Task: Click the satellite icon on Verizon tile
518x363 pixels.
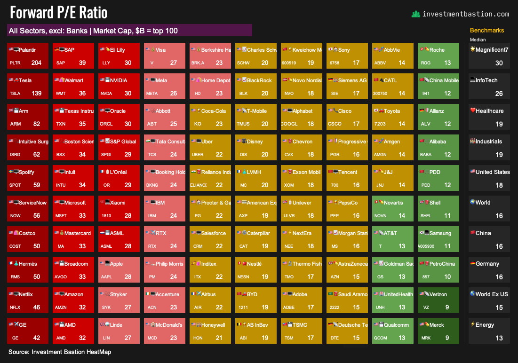Action: (x=426, y=294)
